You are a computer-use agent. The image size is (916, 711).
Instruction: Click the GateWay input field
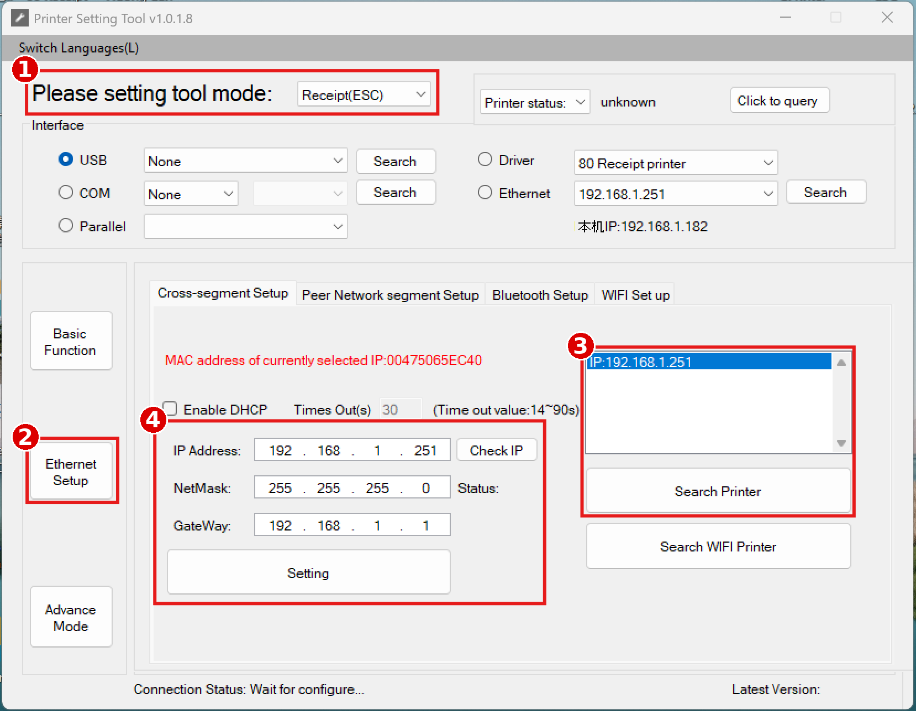(352, 525)
